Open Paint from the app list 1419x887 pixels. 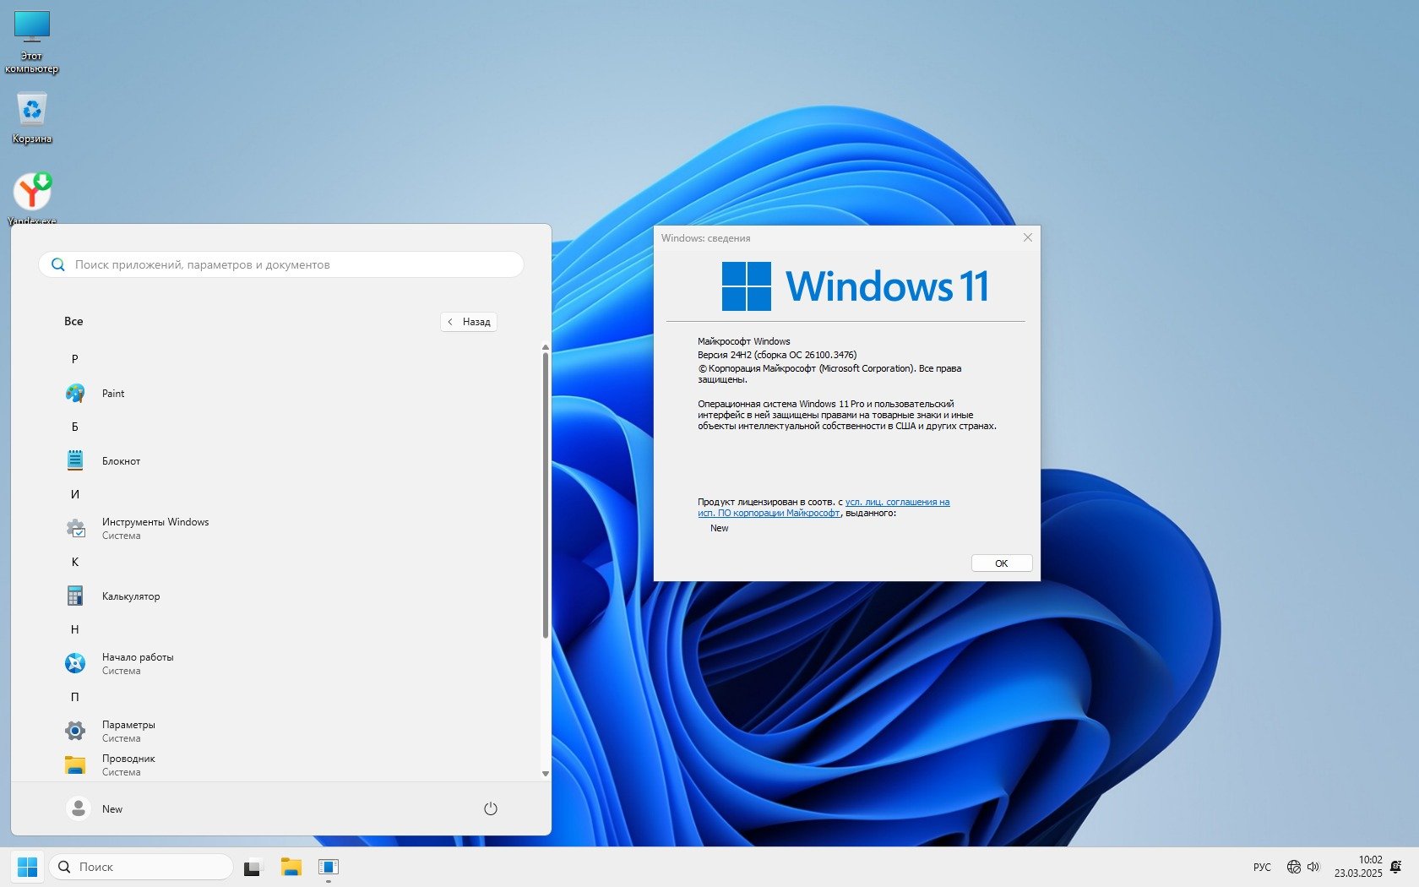point(112,394)
